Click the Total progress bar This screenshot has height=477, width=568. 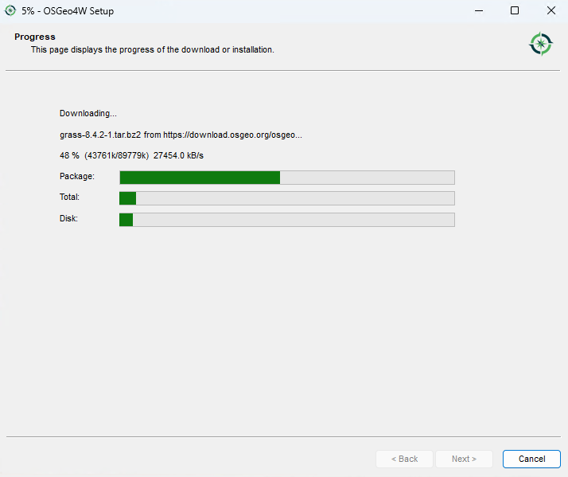point(286,198)
